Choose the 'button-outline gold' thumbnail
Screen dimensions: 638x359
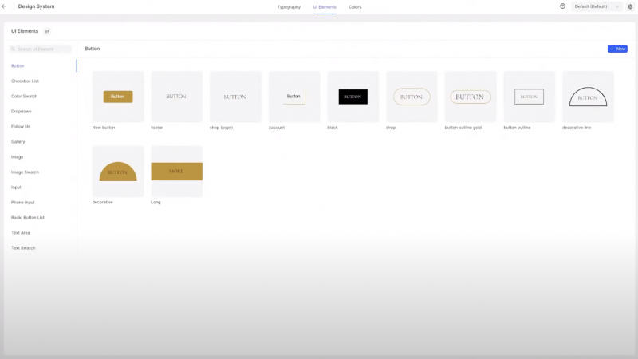coord(470,97)
